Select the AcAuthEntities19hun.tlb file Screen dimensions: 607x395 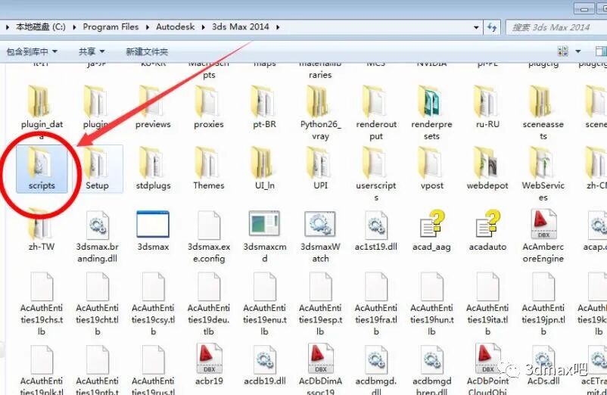coord(431,303)
